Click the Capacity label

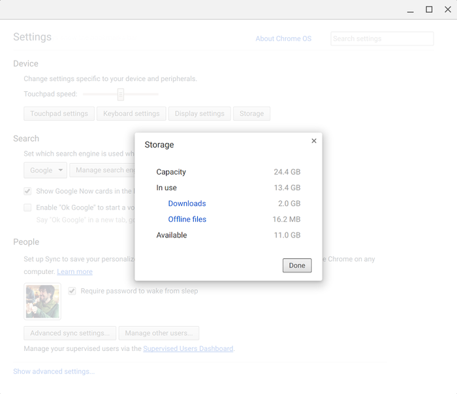171,172
